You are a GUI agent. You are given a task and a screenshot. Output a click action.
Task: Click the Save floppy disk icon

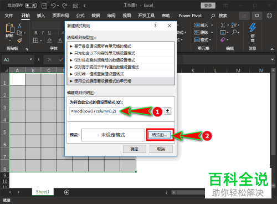[44, 6]
